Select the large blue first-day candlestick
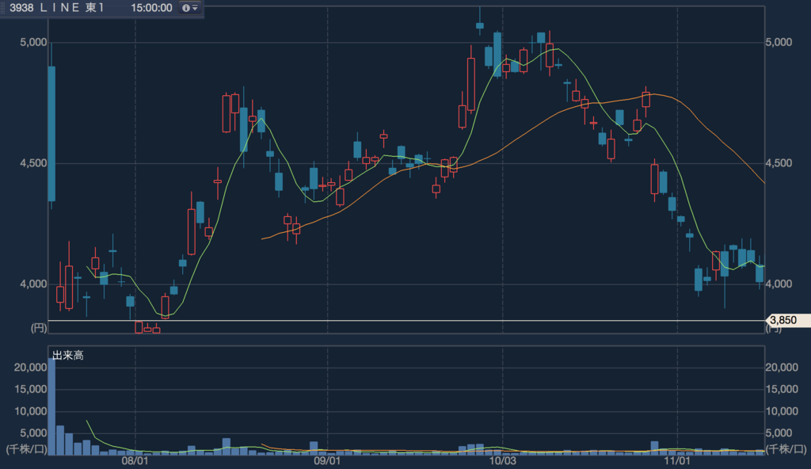 tap(51, 134)
